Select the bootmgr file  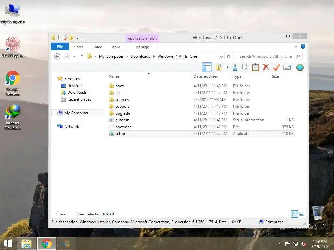click(x=201, y=127)
